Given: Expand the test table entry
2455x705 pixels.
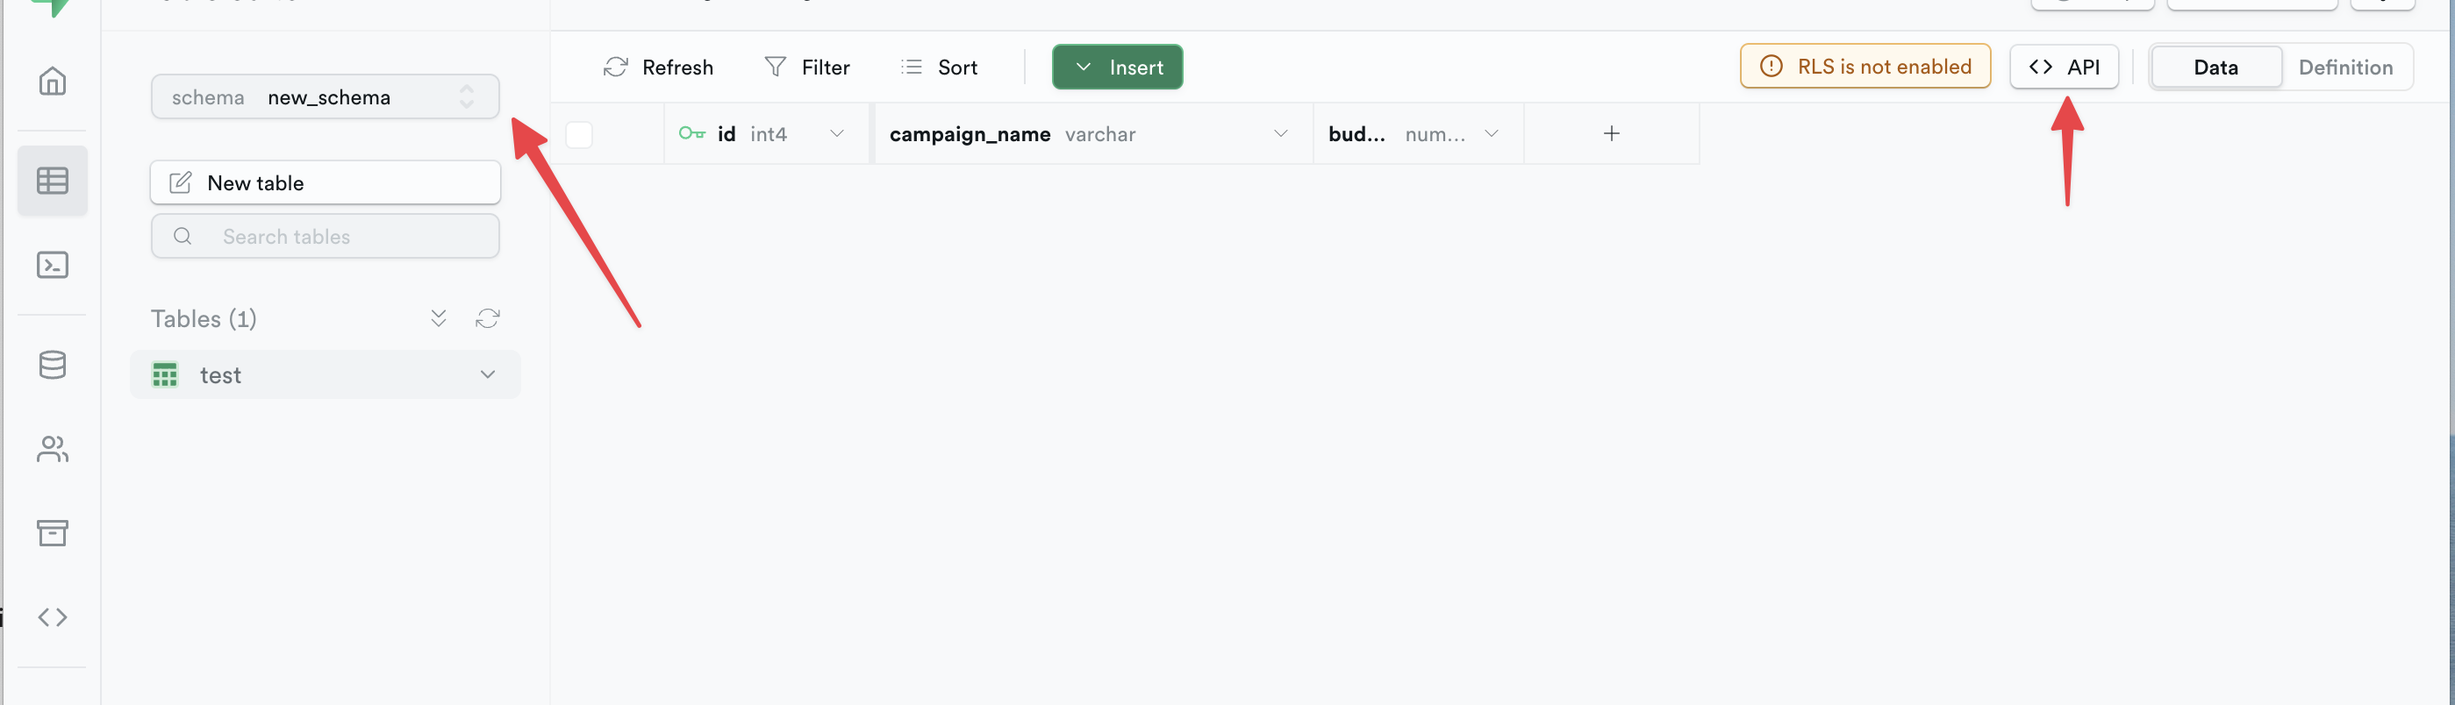Looking at the screenshot, I should [488, 374].
